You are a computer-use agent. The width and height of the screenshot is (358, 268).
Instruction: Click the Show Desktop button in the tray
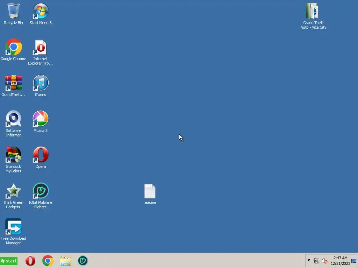pos(354,261)
